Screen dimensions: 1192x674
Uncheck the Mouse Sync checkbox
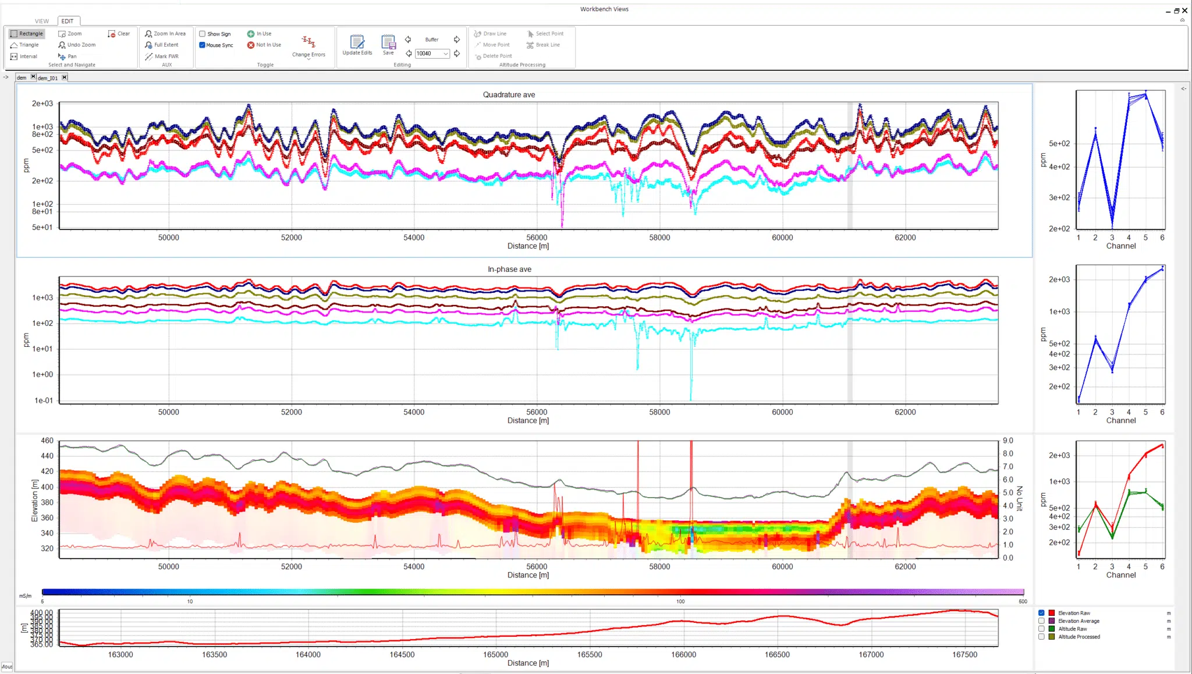pyautogui.click(x=203, y=45)
